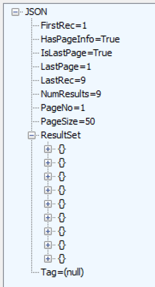Select the PageSize=50 item
Image resolution: width=155 pixels, height=287 pixels.
click(68, 122)
